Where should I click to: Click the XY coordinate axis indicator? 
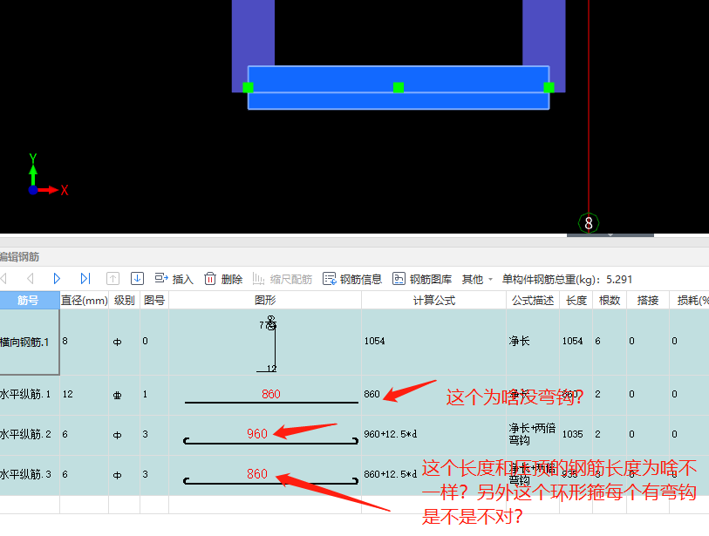(47, 175)
